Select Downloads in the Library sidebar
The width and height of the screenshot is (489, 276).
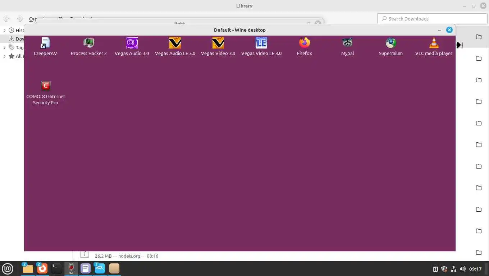[16, 39]
